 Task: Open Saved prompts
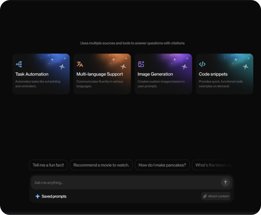pyautogui.click(x=51, y=196)
